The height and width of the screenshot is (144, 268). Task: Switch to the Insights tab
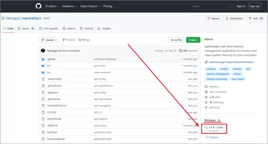104,29
